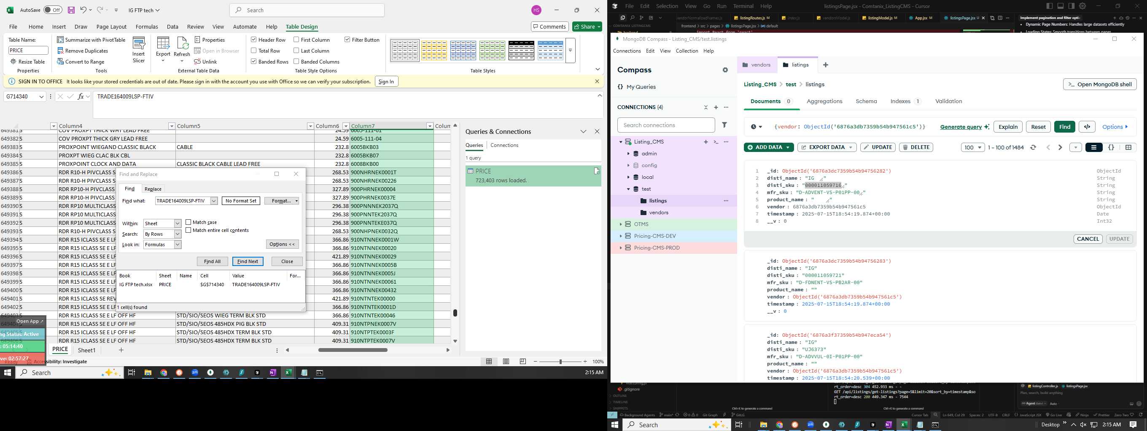Toggle Banded Rows checkbox
1147x431 pixels.
tap(254, 61)
